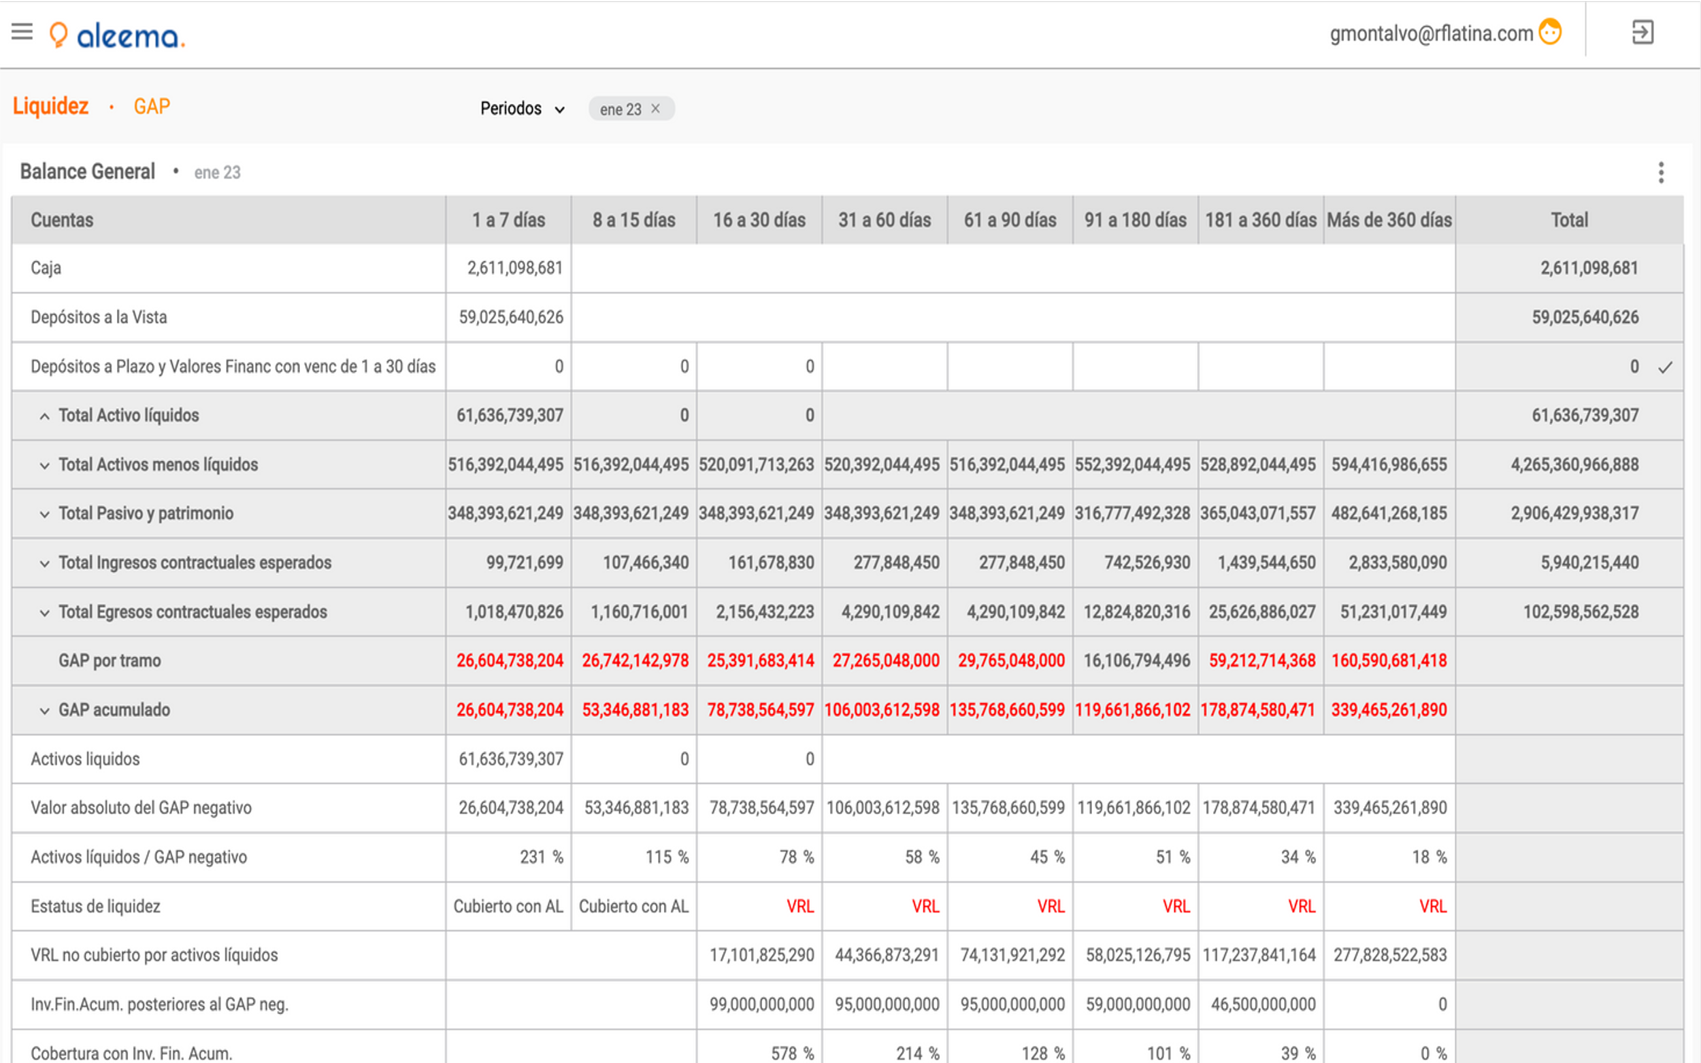The width and height of the screenshot is (1701, 1063).
Task: Expand the GAP acumulado row
Action: tap(44, 711)
